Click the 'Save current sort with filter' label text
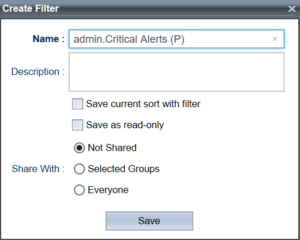This screenshot has width=300, height=240. [143, 104]
